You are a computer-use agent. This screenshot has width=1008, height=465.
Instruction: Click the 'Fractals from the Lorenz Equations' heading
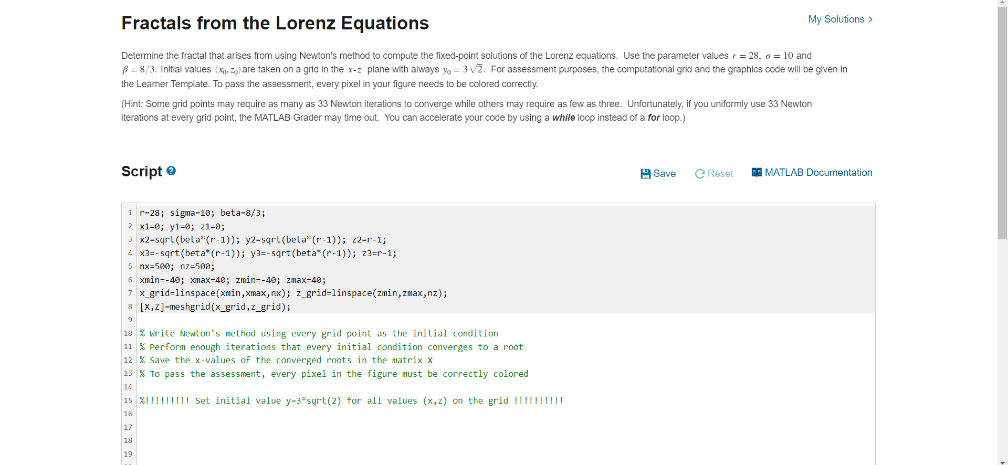coord(275,23)
